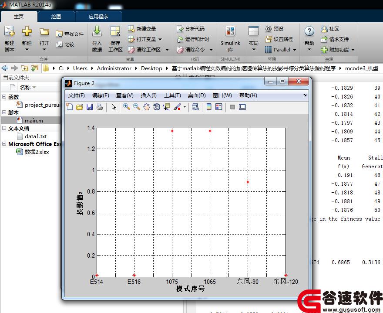This screenshot has height=313, width=383.
Task: Click the Administrator path segment
Action: tap(114, 68)
